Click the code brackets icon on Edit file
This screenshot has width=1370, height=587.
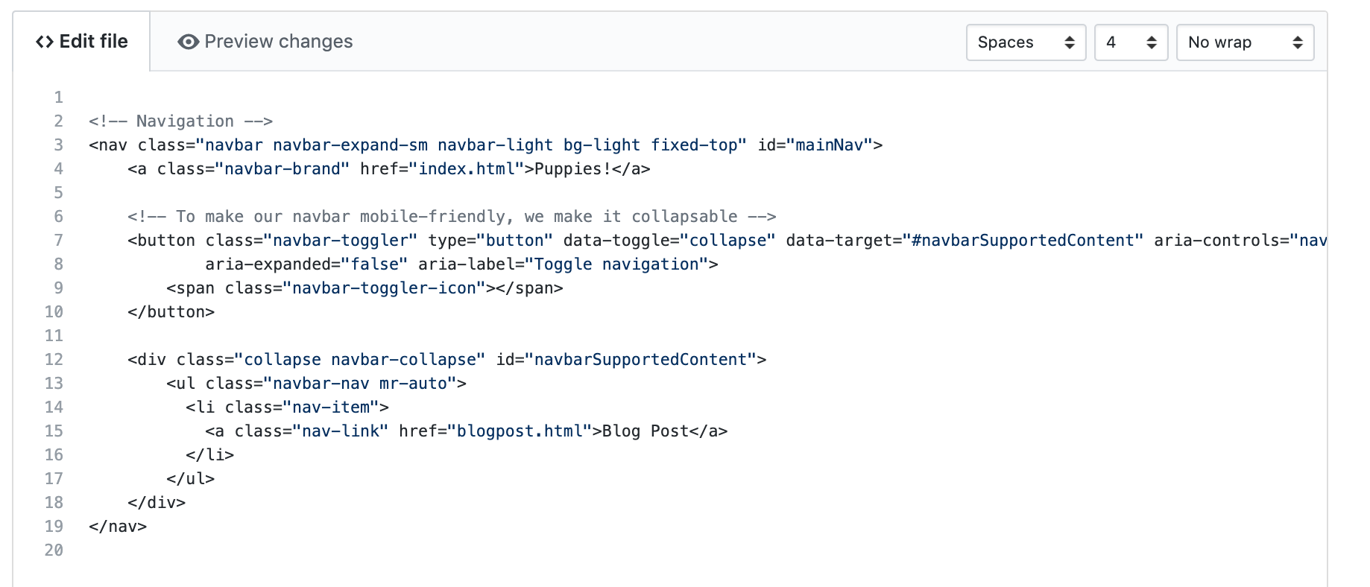click(45, 42)
